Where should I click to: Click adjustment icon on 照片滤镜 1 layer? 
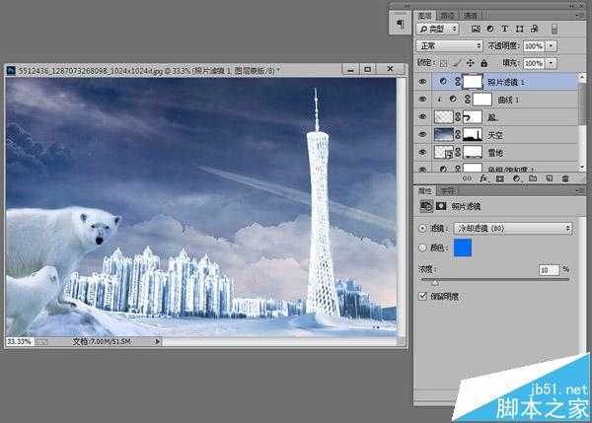443,81
